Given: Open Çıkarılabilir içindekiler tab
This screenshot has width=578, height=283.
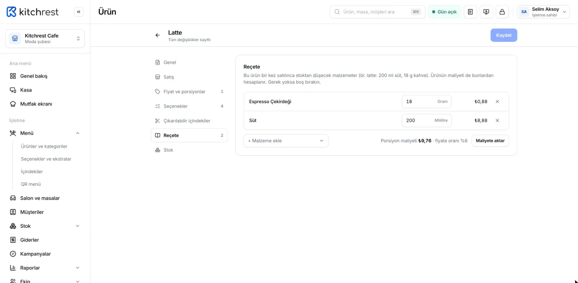Looking at the screenshot, I should (x=189, y=121).
